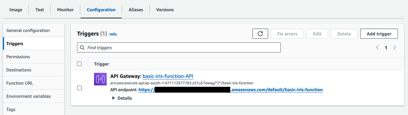Open the Info link next to Triggers
Screen dimensions: 408x115
pos(113,34)
